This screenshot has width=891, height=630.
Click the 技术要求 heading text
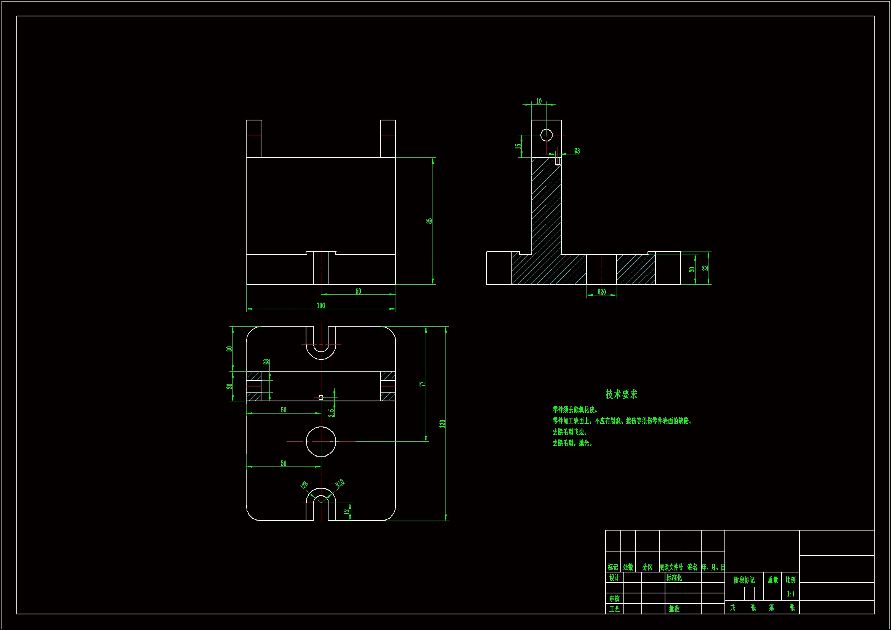tap(621, 394)
